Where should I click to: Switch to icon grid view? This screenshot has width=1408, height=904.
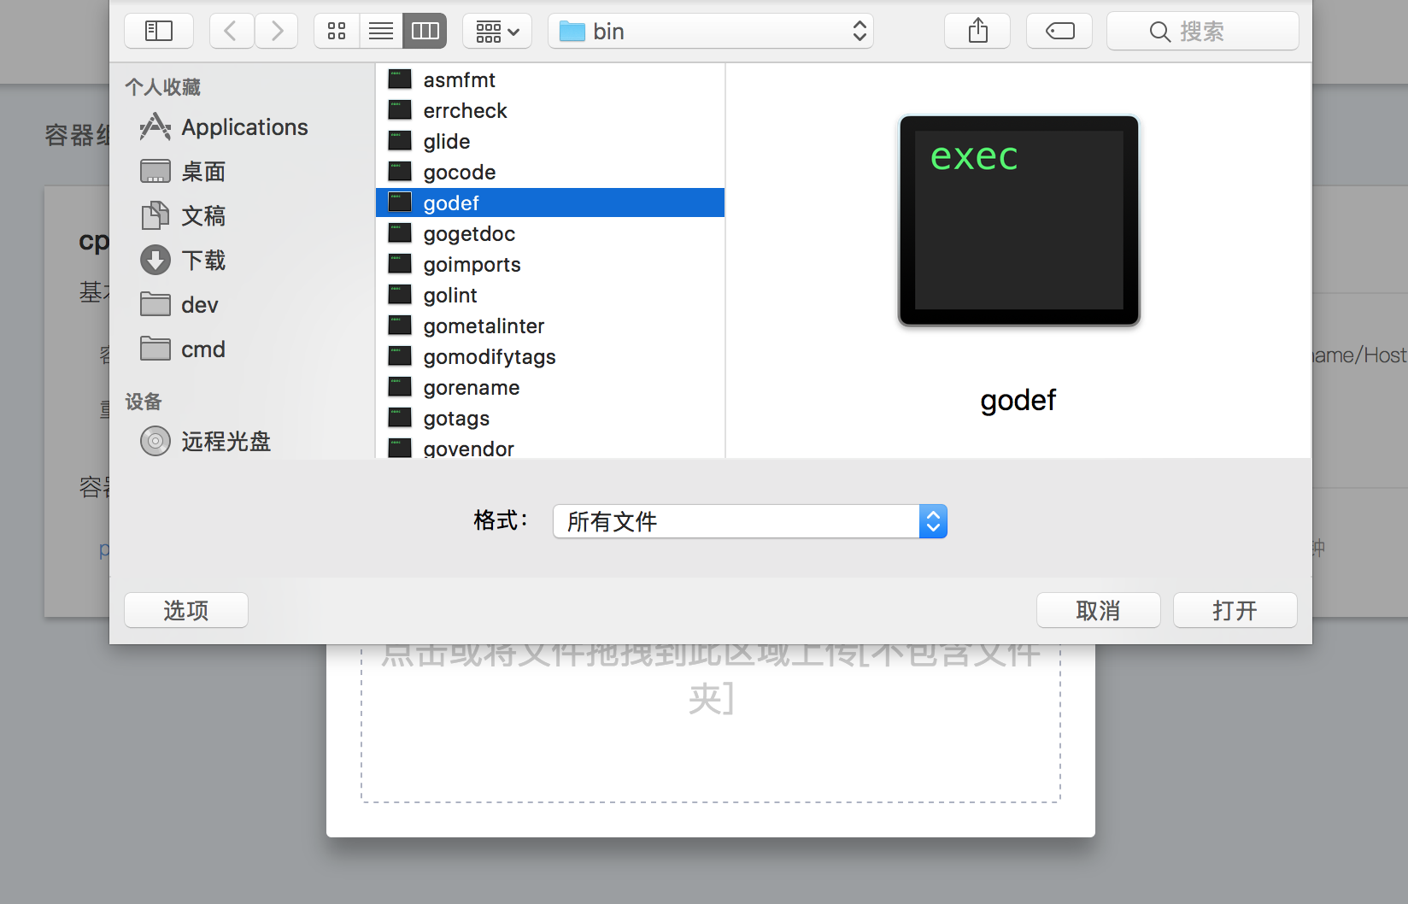pos(337,32)
